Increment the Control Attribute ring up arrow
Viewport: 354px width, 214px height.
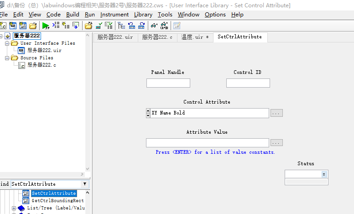148,110
